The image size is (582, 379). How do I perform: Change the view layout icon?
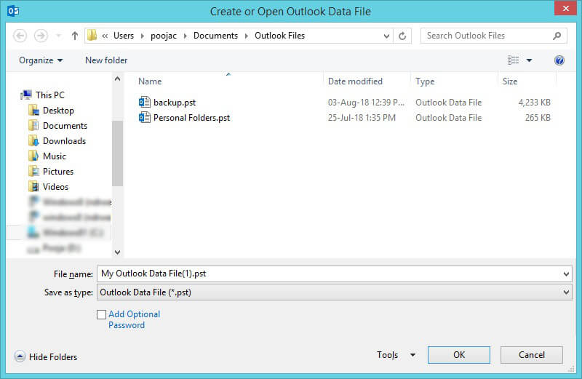point(514,60)
